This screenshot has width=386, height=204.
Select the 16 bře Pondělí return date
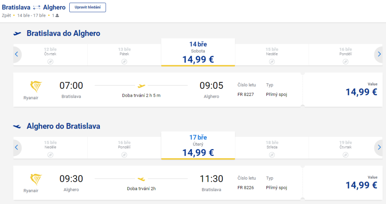(x=124, y=147)
